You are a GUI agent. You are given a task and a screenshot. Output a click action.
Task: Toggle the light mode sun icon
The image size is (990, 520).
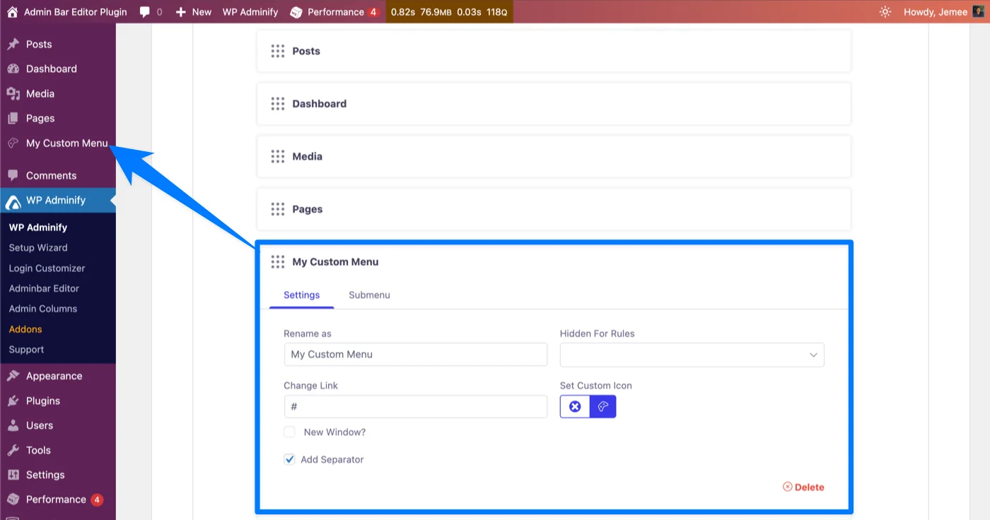coord(885,11)
